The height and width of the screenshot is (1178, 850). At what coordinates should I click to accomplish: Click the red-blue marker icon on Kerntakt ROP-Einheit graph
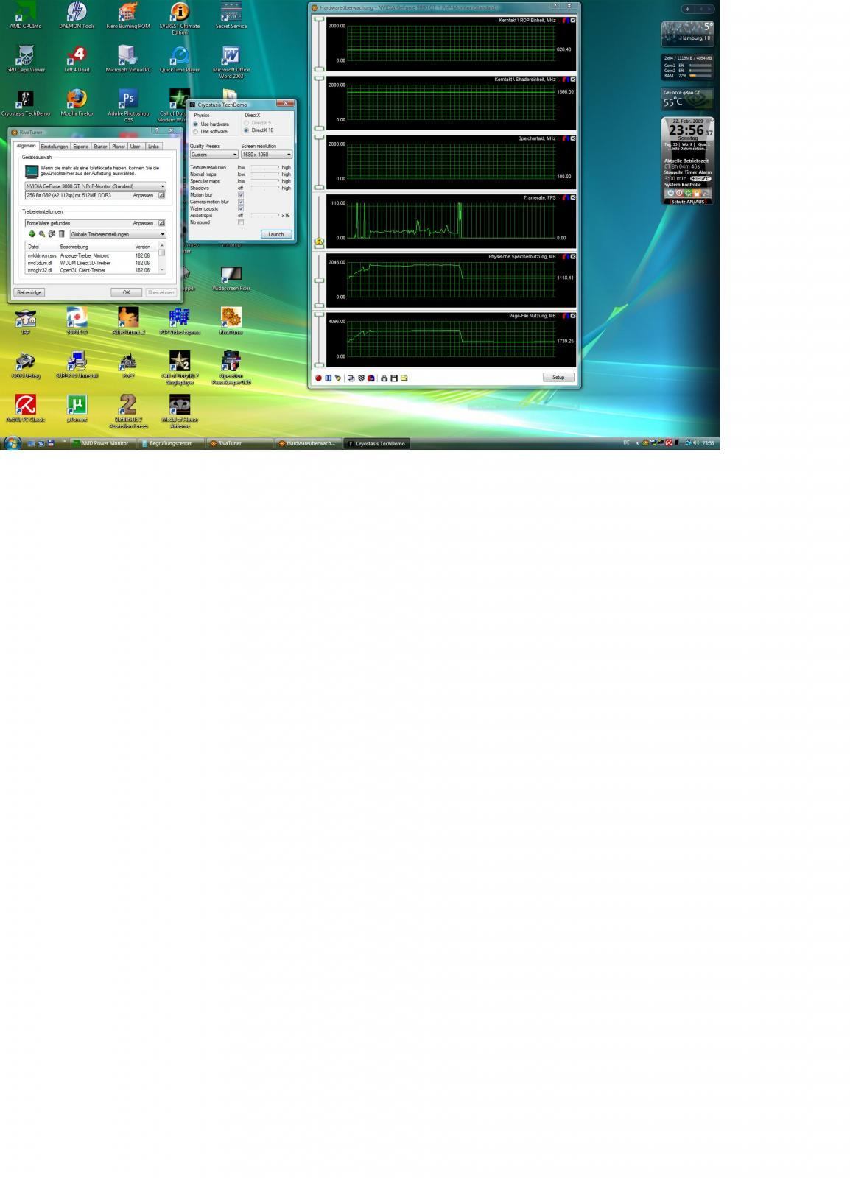[565, 20]
